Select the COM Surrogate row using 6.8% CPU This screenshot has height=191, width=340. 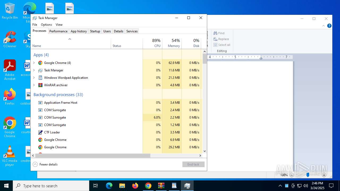116,118
